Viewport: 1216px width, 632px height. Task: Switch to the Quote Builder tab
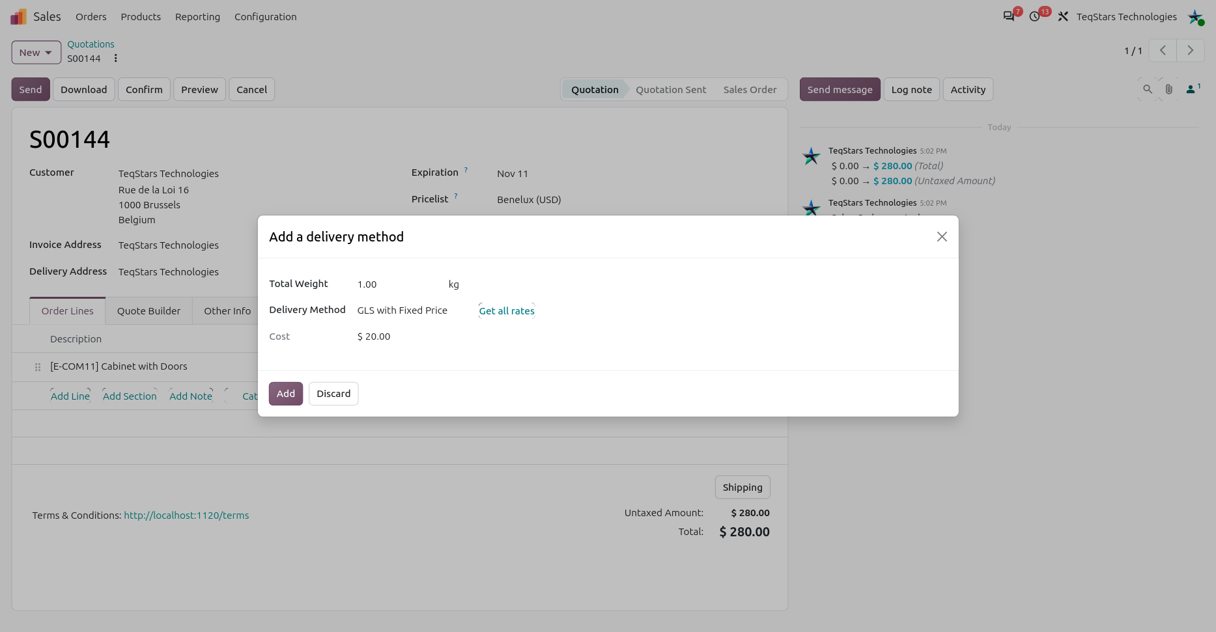(x=148, y=311)
